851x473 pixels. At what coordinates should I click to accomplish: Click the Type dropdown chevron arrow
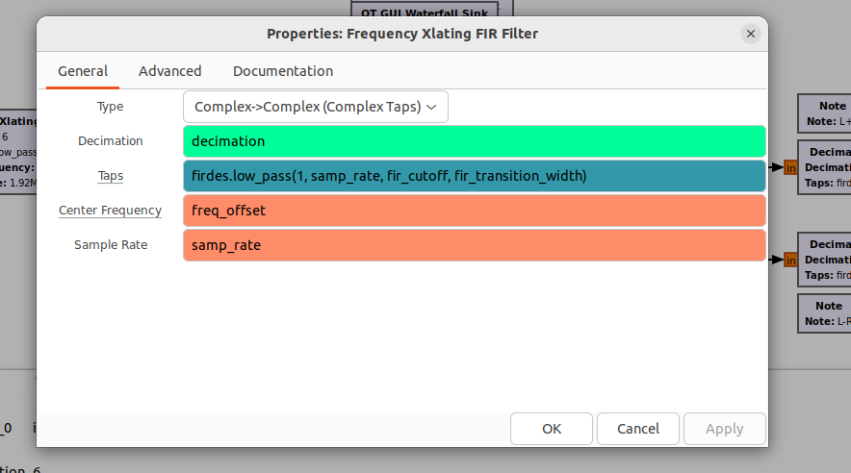point(431,108)
